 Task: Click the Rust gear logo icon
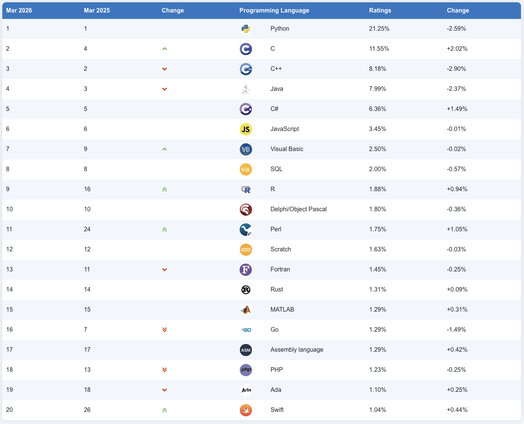pos(246,290)
